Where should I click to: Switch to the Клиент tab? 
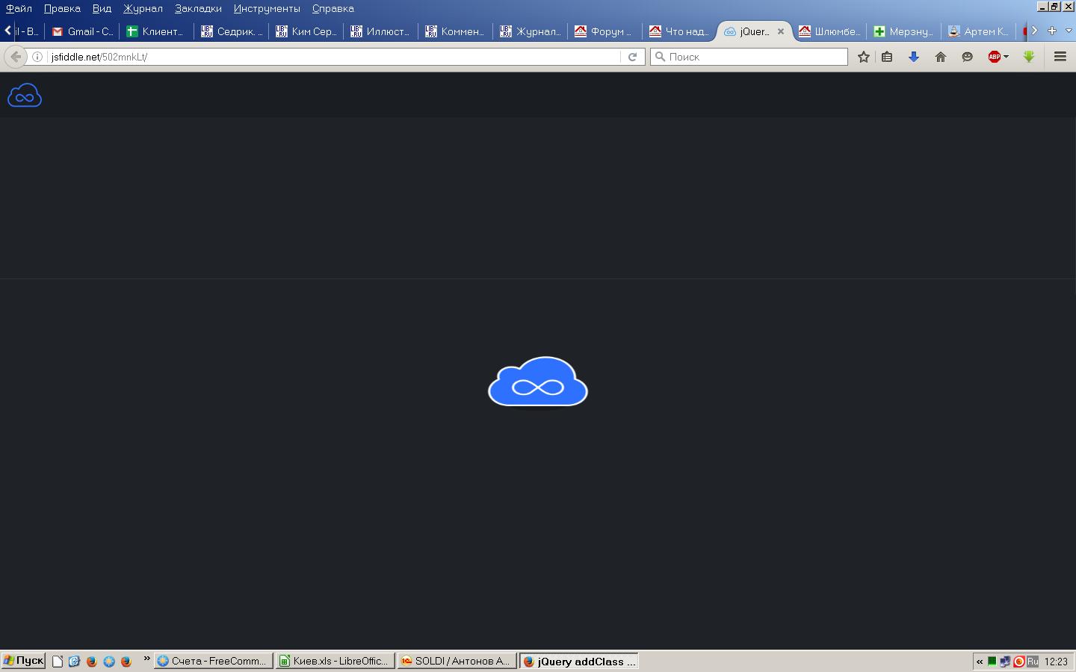[x=156, y=31]
